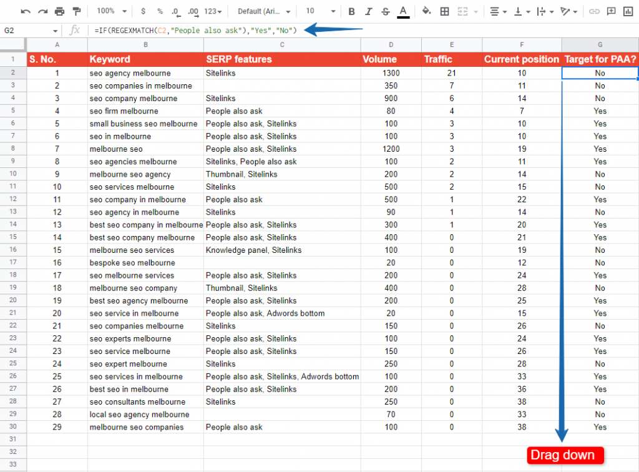Select row 30 header
Image resolution: width=639 pixels, height=472 pixels.
pos(13,427)
